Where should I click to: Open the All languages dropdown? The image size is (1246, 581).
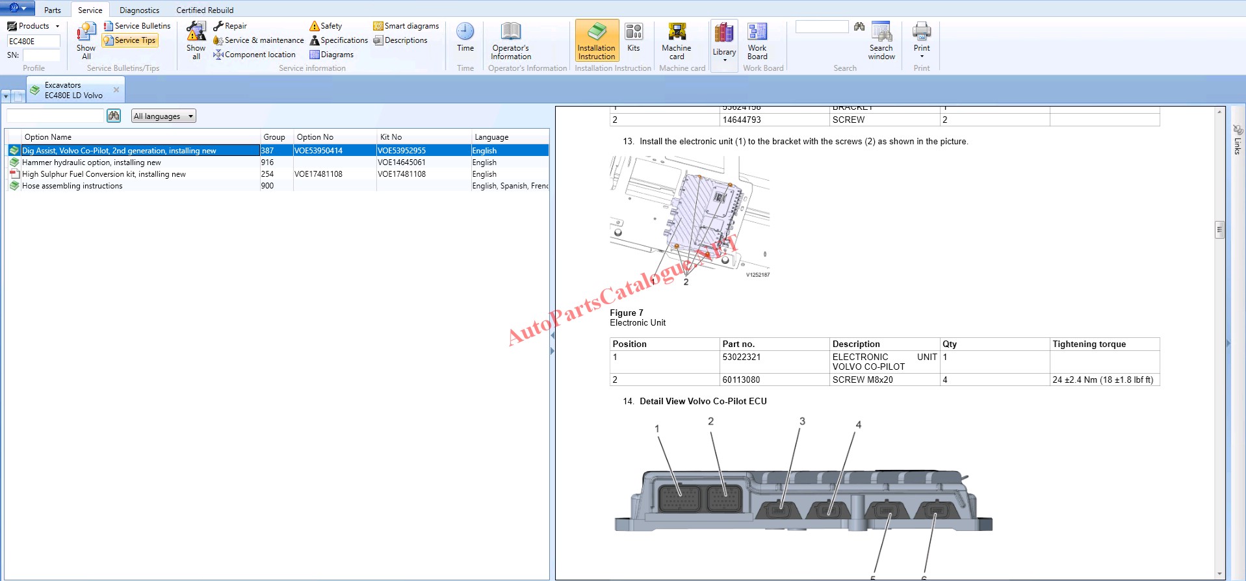click(x=163, y=116)
